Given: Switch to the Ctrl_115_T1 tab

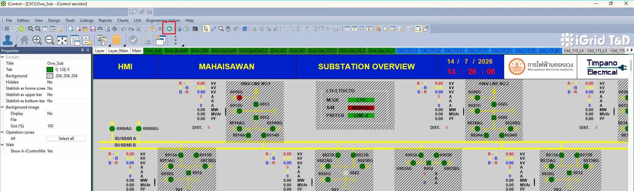Looking at the screenshot, I should [478, 51].
